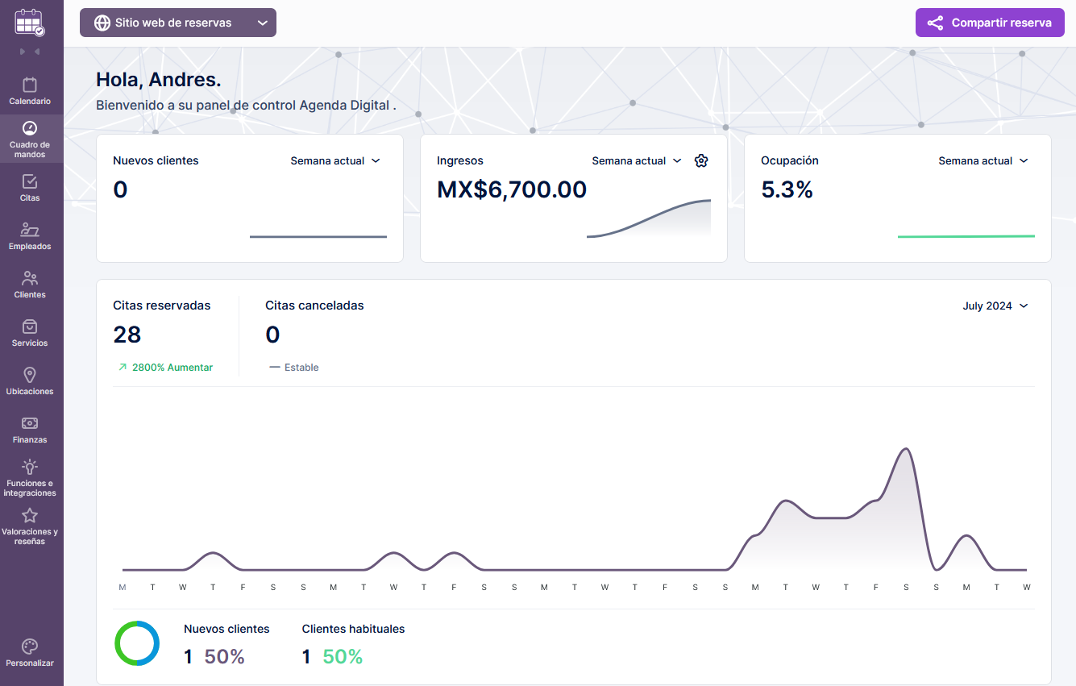The image size is (1076, 686).
Task: Open Empleados in the sidebar
Action: tap(30, 231)
